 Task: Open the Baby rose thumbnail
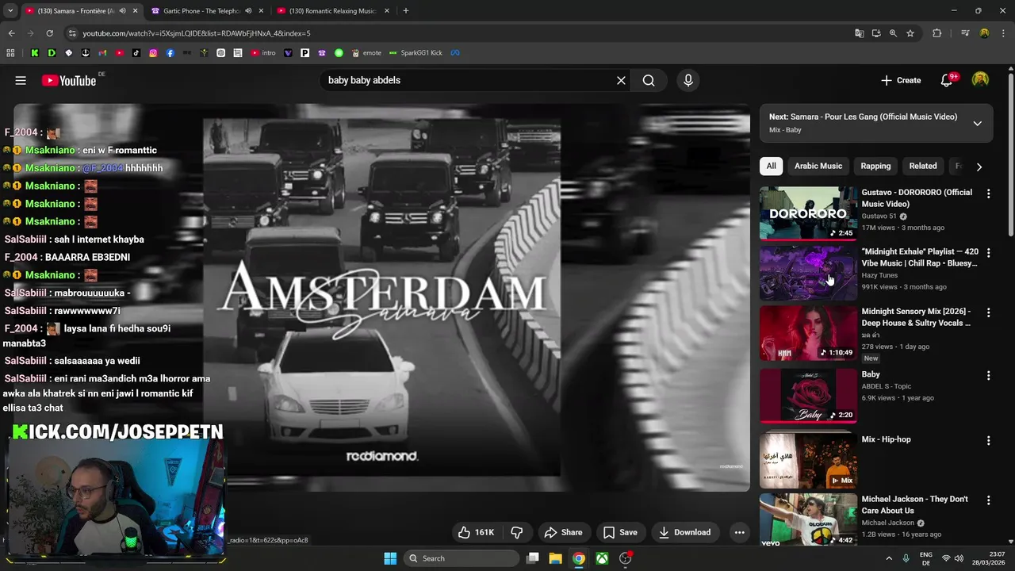pyautogui.click(x=808, y=396)
